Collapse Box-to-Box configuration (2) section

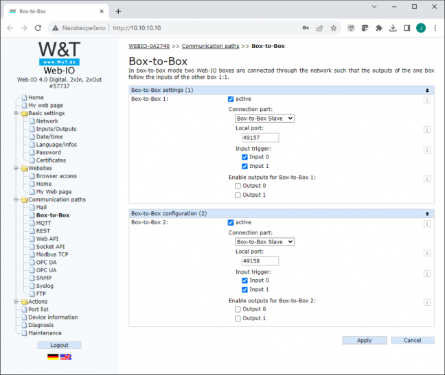click(x=427, y=214)
